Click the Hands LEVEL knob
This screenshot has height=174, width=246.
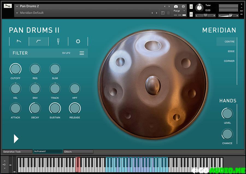227,114
